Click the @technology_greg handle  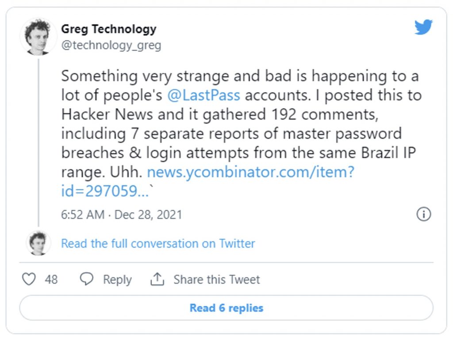point(111,45)
